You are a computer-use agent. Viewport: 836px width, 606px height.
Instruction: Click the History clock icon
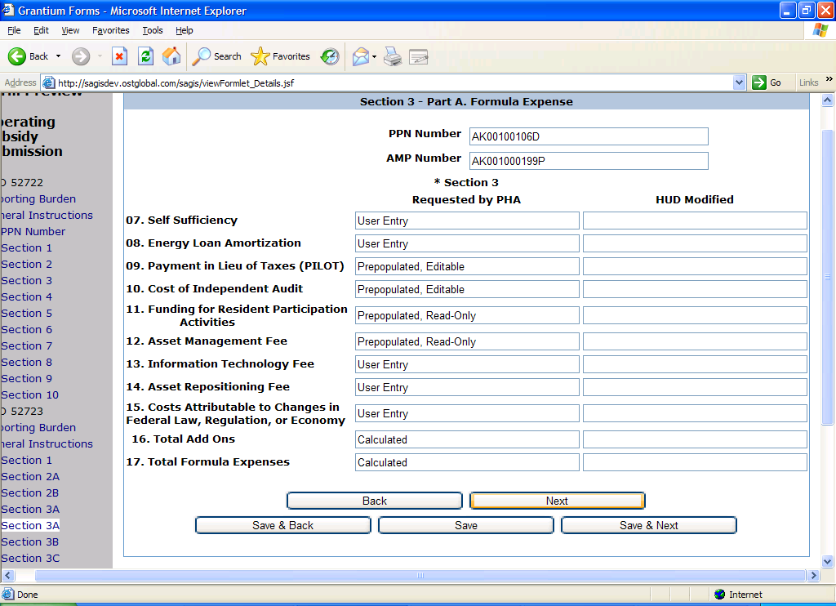pos(330,56)
